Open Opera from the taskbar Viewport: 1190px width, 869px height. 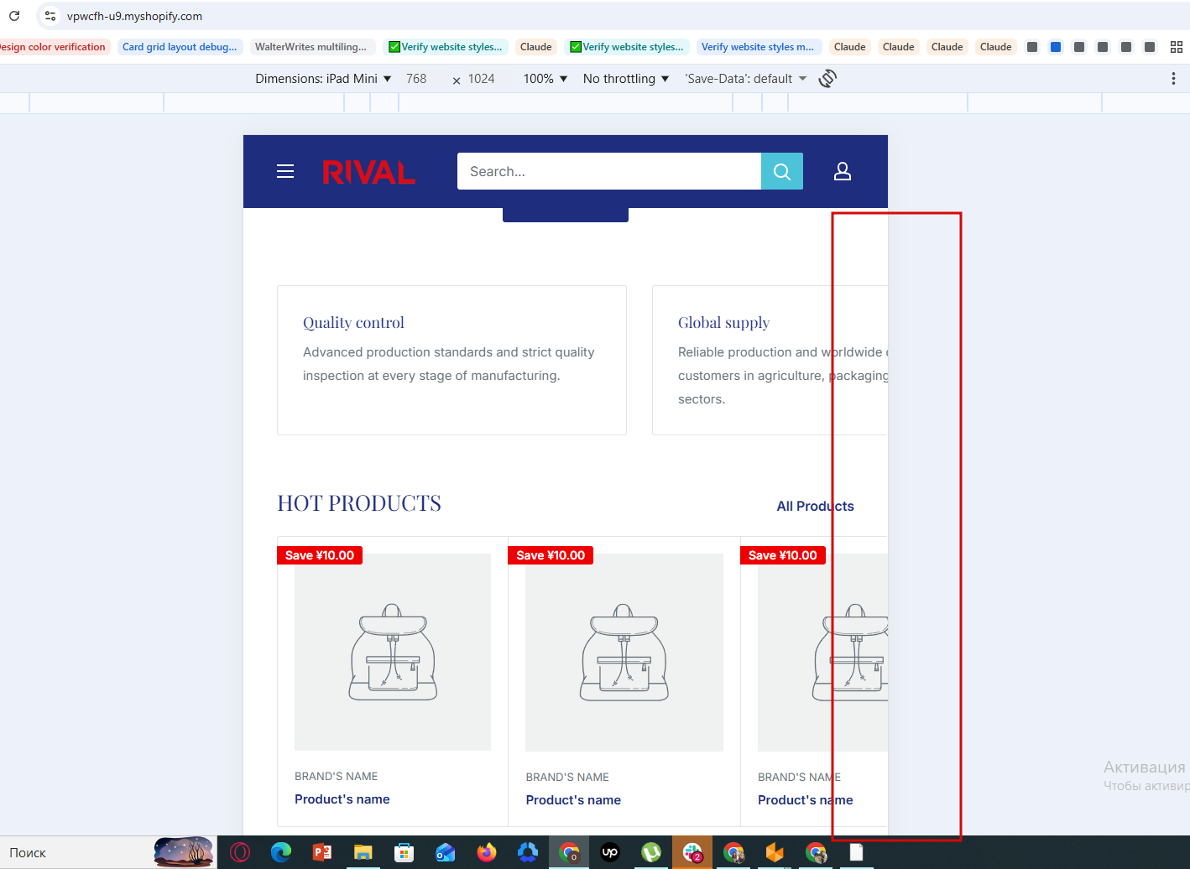[240, 852]
